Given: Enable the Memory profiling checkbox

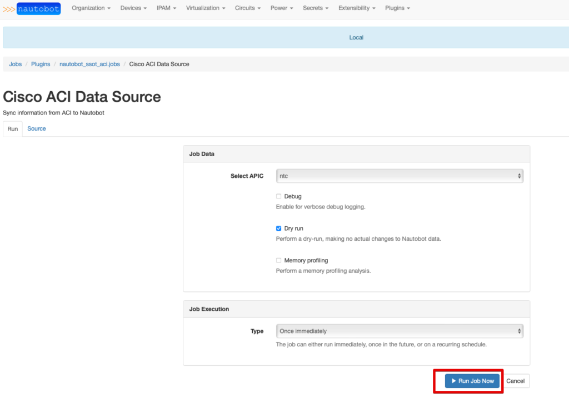Looking at the screenshot, I should tap(279, 260).
